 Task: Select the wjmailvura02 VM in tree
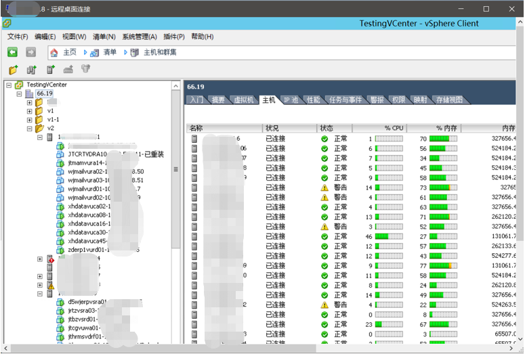pyautogui.click(x=88, y=171)
